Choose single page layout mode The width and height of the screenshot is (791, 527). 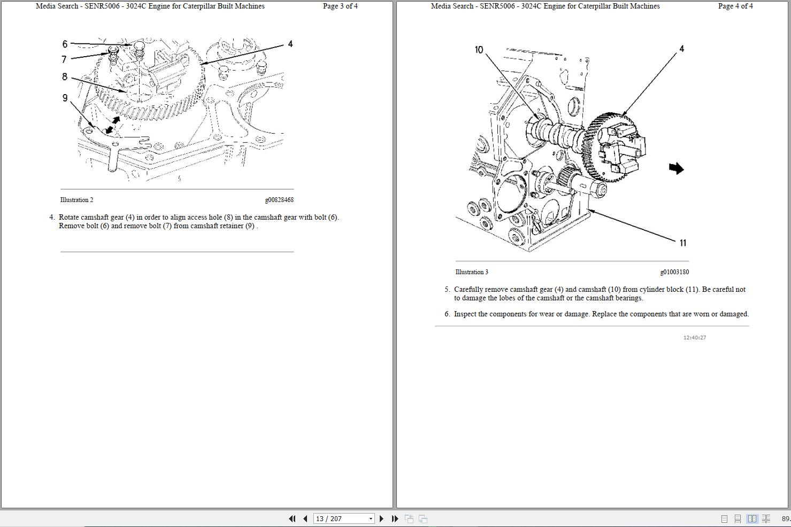725,518
